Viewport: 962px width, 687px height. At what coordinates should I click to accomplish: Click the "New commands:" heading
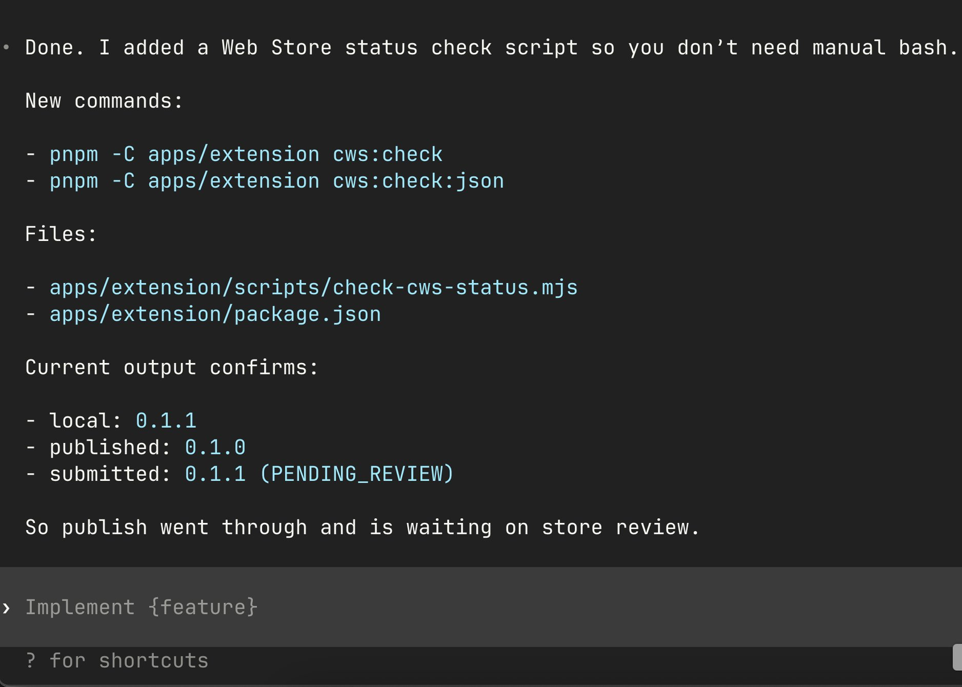pyautogui.click(x=103, y=100)
